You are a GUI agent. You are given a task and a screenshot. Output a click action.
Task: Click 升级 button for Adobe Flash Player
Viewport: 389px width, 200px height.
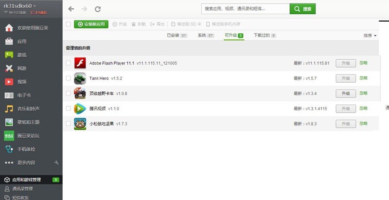(x=346, y=63)
